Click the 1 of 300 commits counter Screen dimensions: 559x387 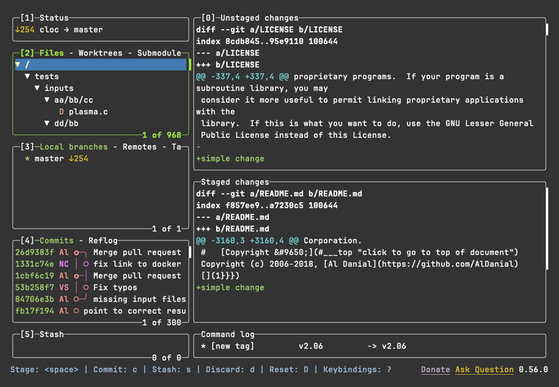tap(161, 323)
